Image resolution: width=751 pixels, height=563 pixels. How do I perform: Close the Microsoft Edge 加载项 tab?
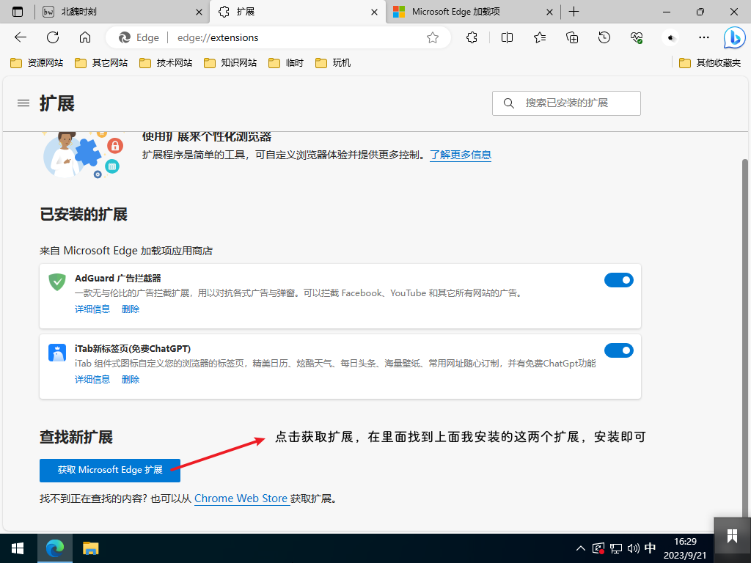(x=550, y=12)
